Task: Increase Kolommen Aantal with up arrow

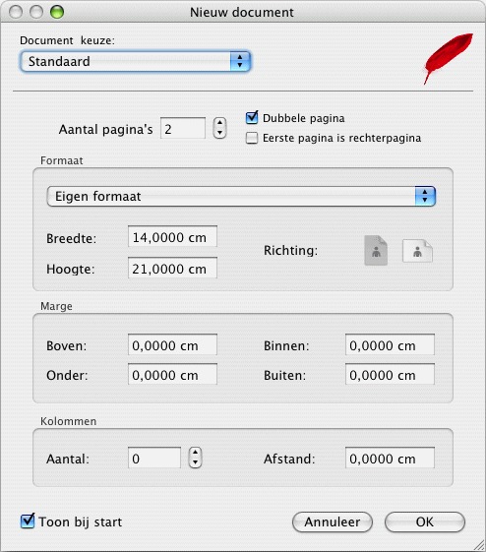Action: 196,453
